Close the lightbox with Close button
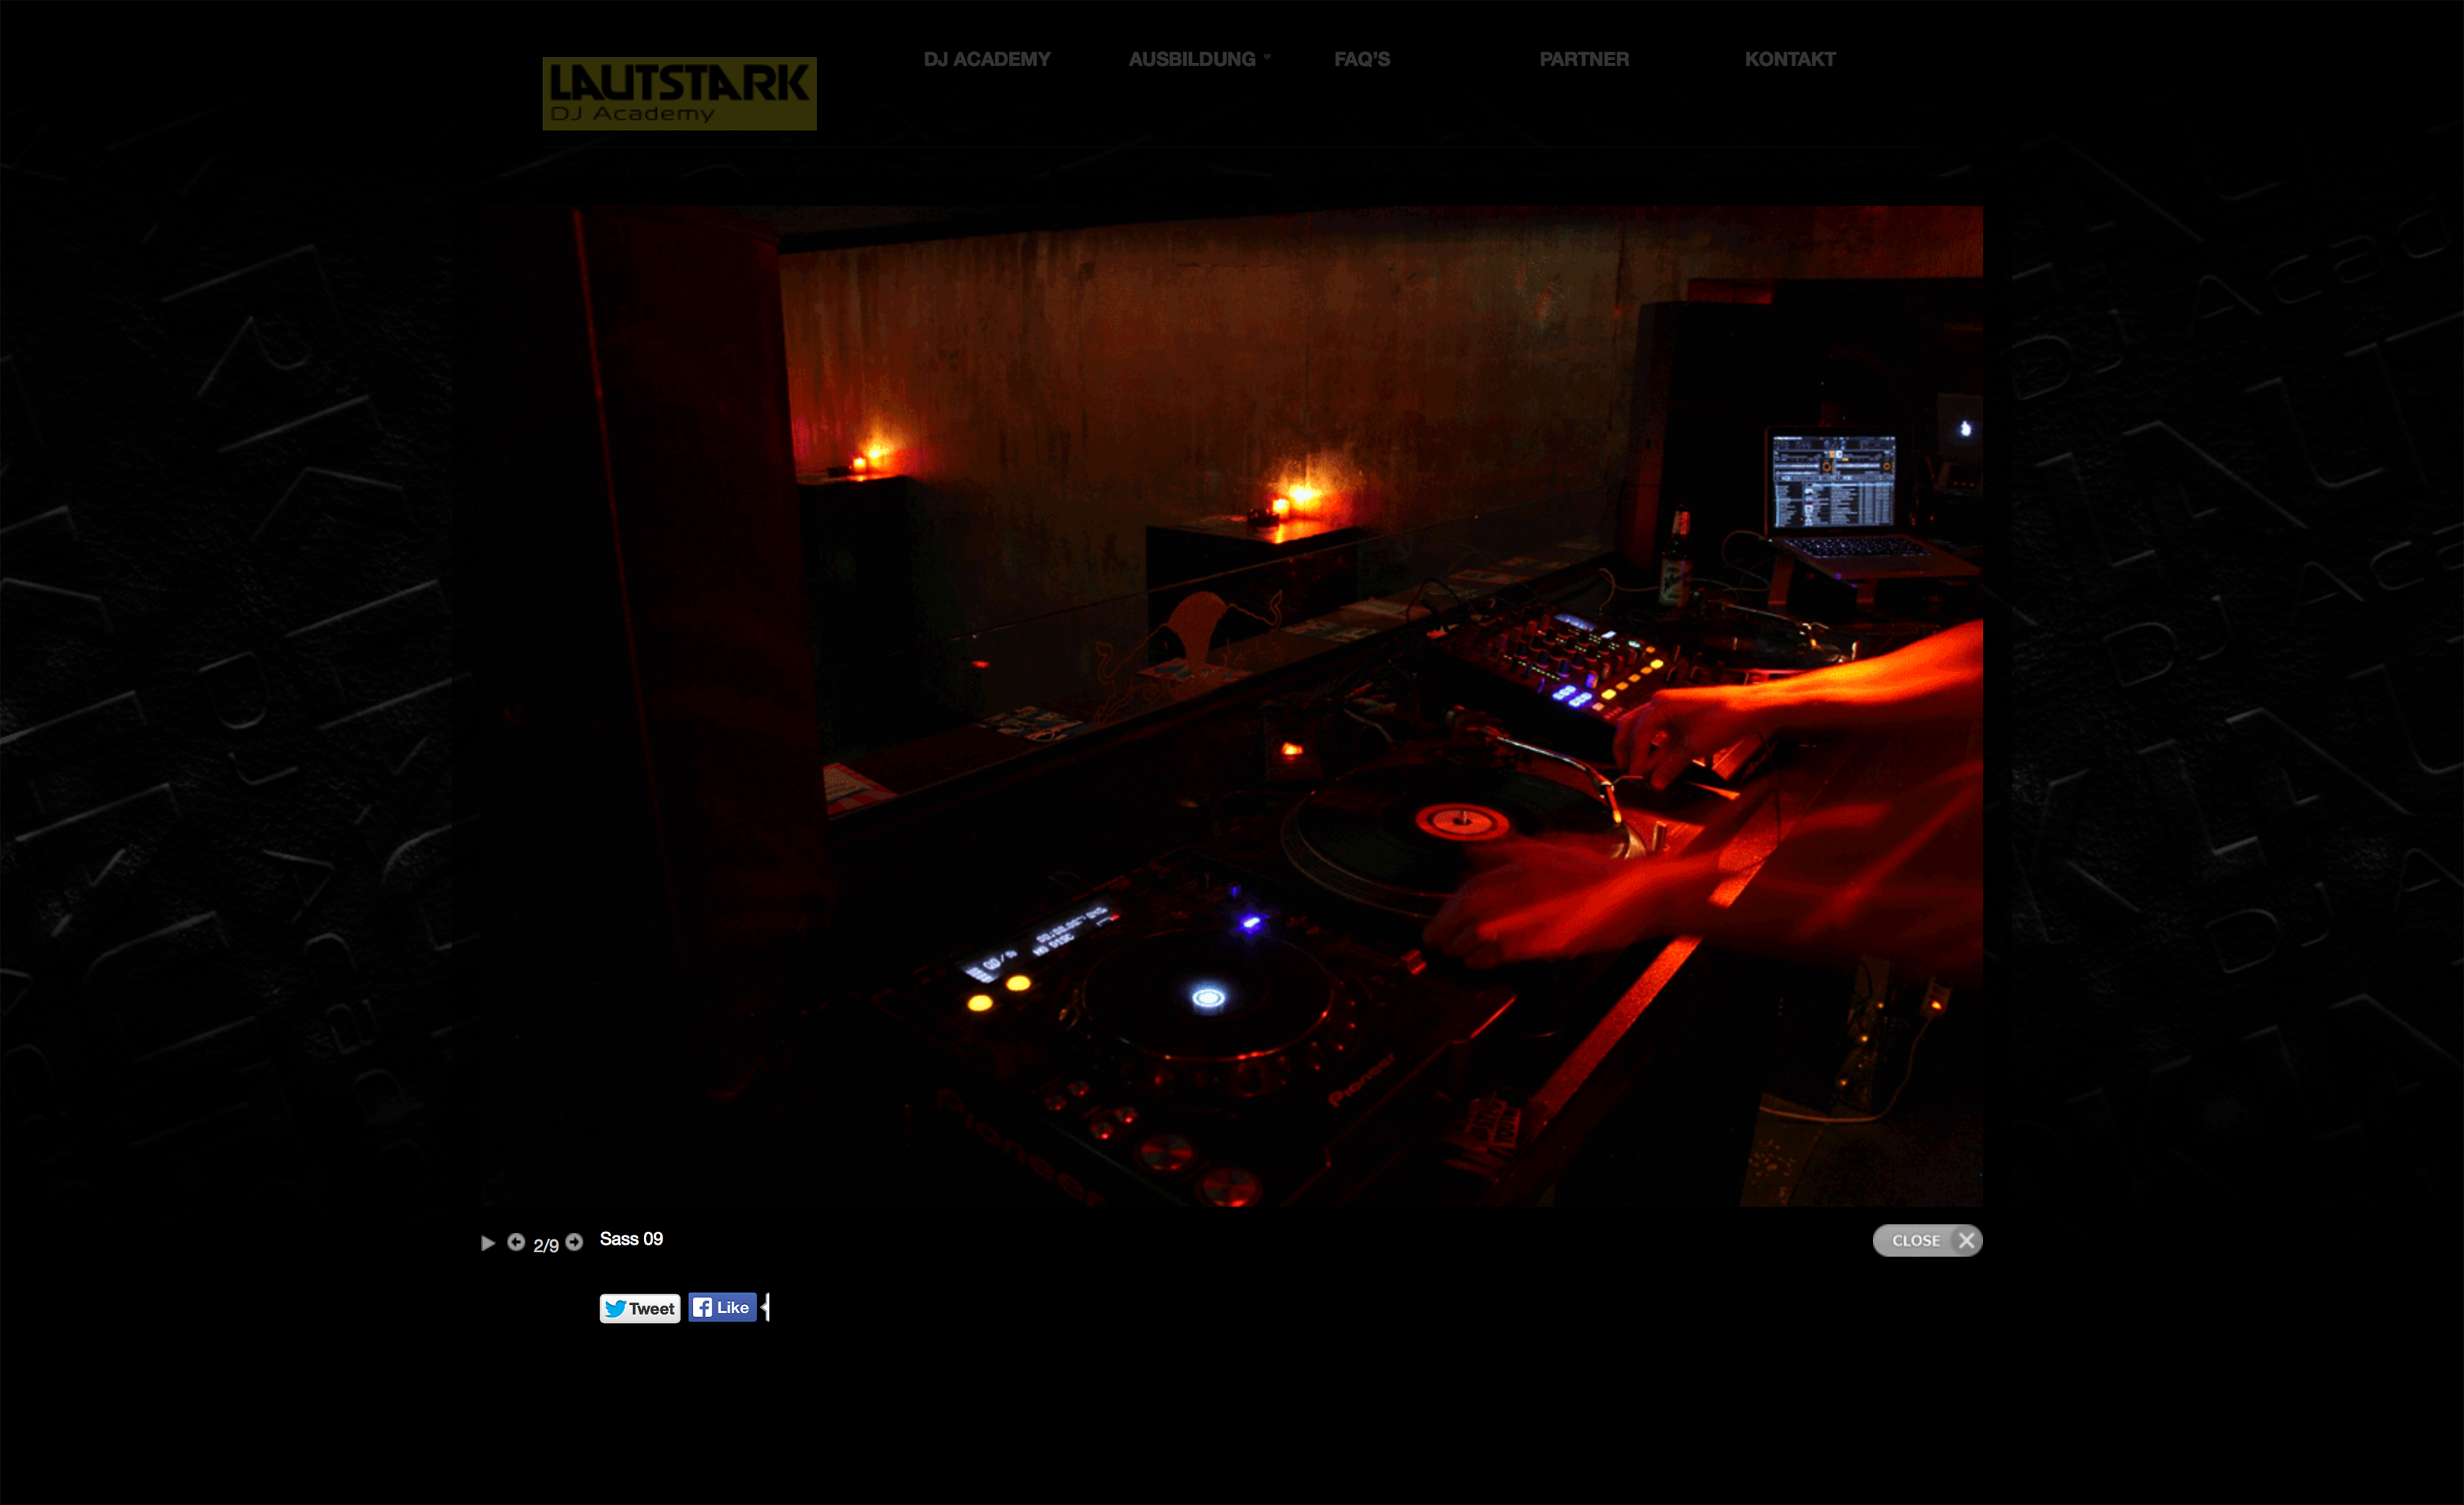2464x1505 pixels. coord(1915,1240)
